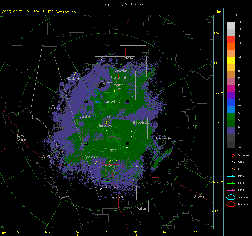
Task: Click the Ponoka city label
Action: pos(128,58)
